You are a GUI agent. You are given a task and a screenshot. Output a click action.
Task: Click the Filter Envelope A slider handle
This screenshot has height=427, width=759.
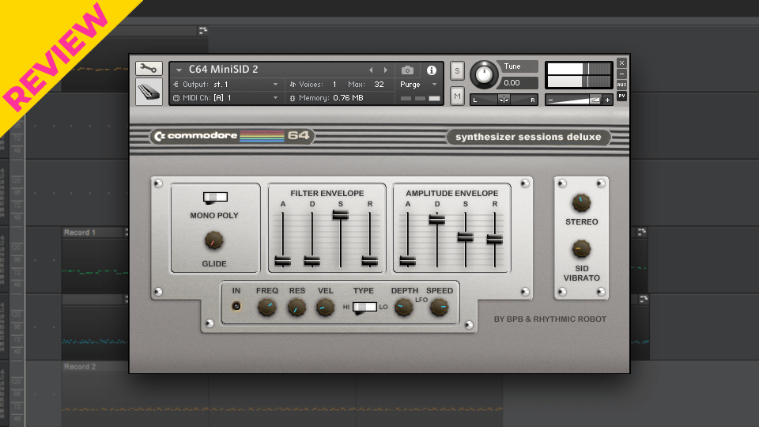[x=283, y=262]
